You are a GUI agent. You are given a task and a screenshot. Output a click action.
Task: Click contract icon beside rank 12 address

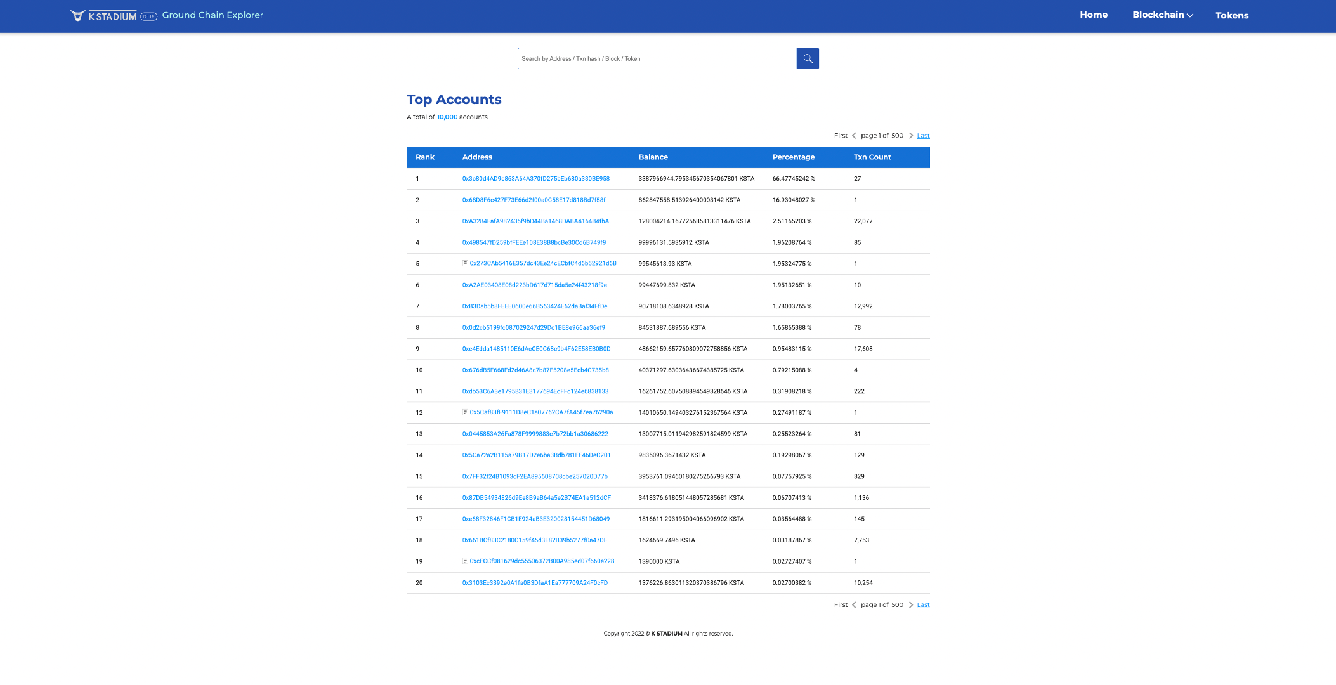(x=465, y=412)
